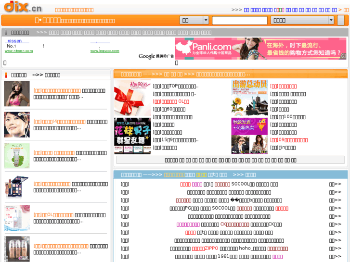This screenshot has height=262, width=350.
Task: Click the link containing 1981
Action: pyautogui.click(x=229, y=256)
